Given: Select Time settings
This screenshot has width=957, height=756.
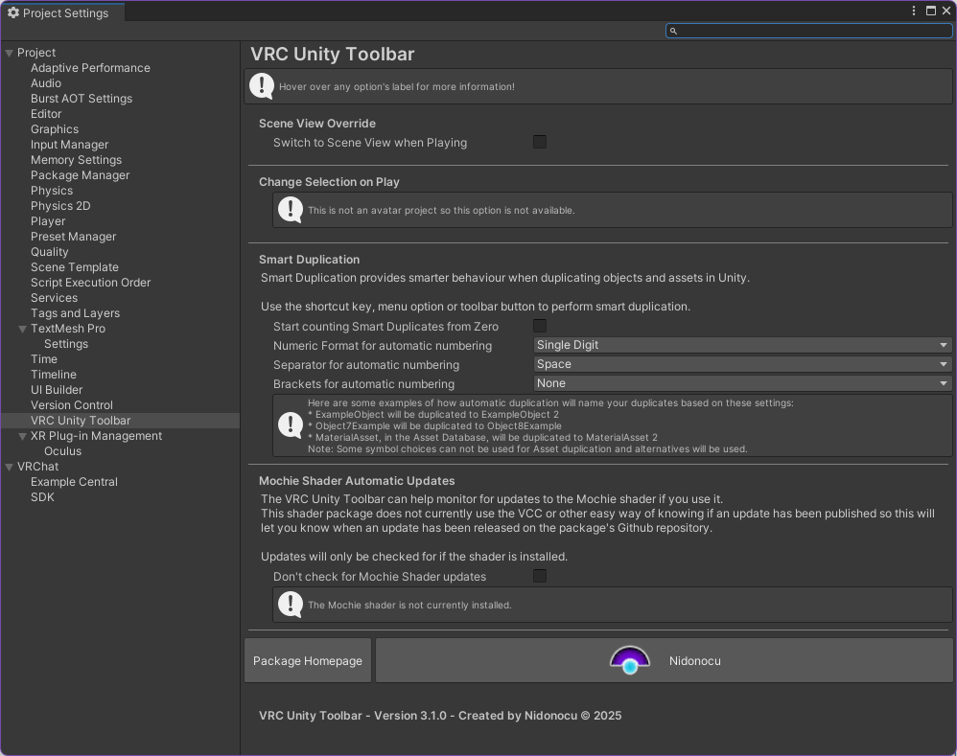Looking at the screenshot, I should (x=44, y=359).
